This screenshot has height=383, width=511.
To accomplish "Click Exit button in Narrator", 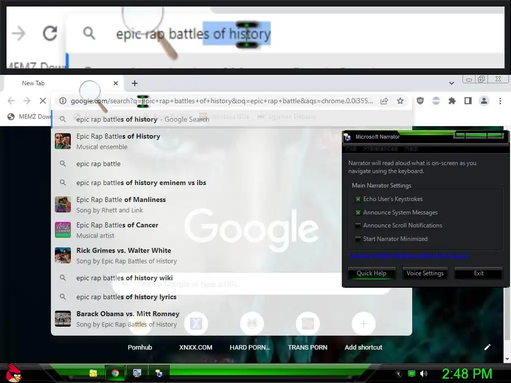I will click(x=479, y=273).
